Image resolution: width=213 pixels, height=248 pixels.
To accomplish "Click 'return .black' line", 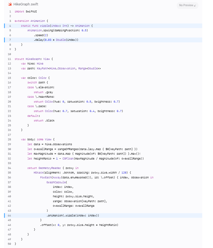I will [44, 121].
